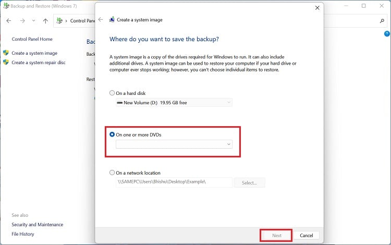This screenshot has width=391, height=245.
Task: Click Next to continue the wizard
Action: tap(276, 235)
